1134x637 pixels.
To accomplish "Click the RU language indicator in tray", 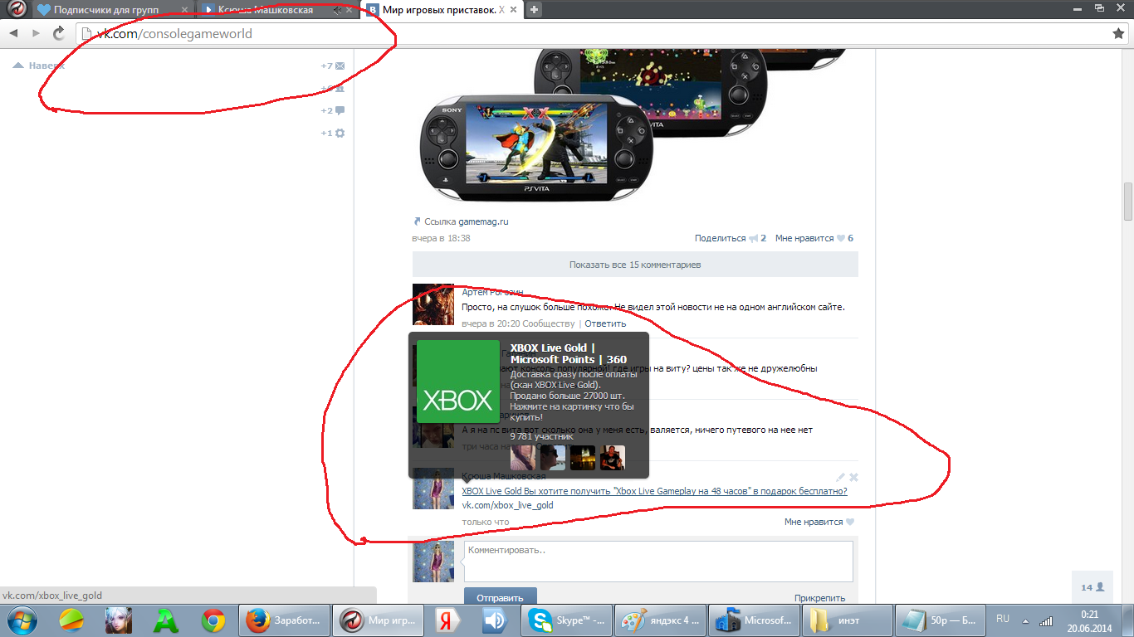I will 1003,619.
